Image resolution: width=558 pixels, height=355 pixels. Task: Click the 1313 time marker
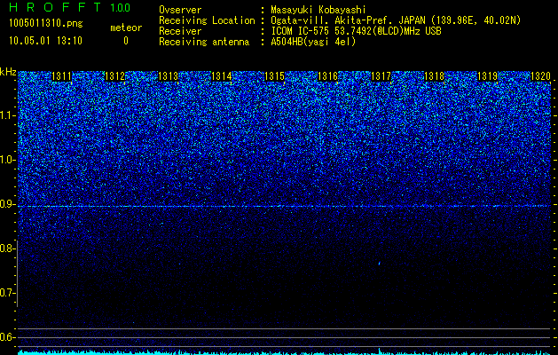tap(168, 76)
